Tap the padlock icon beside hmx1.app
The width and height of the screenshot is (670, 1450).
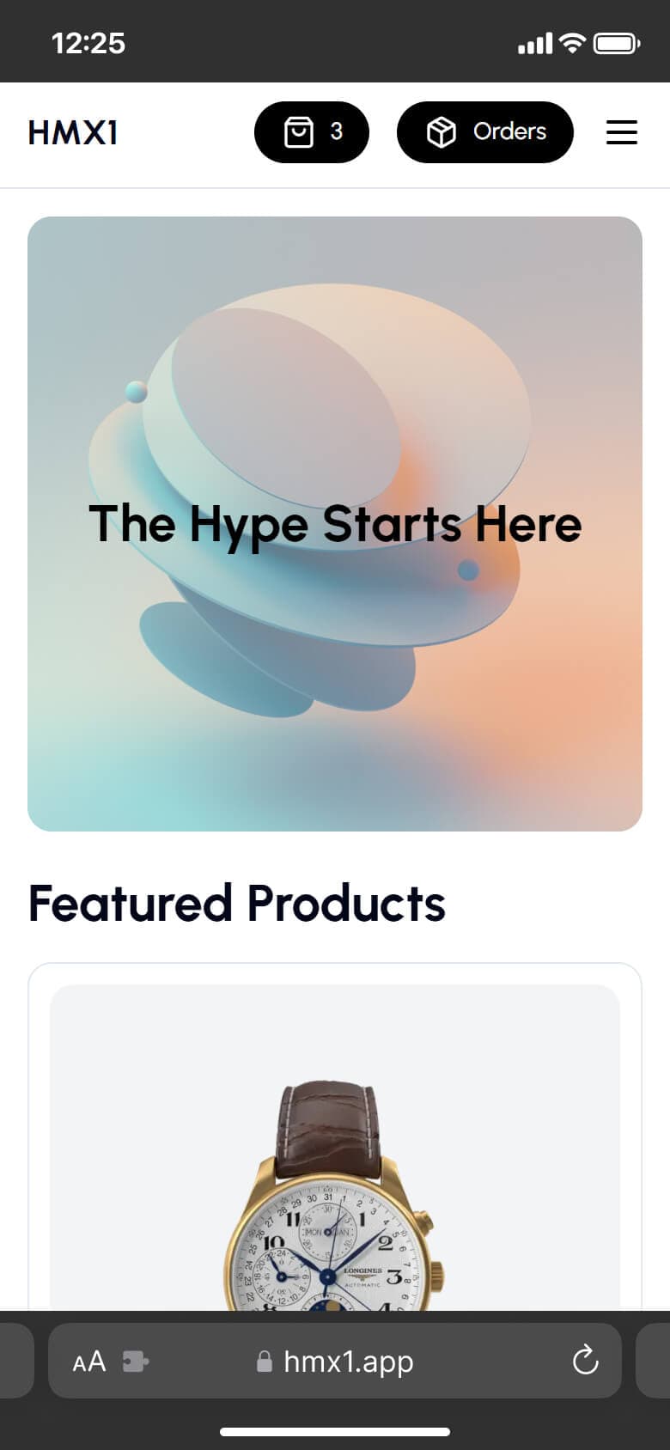(x=265, y=1361)
